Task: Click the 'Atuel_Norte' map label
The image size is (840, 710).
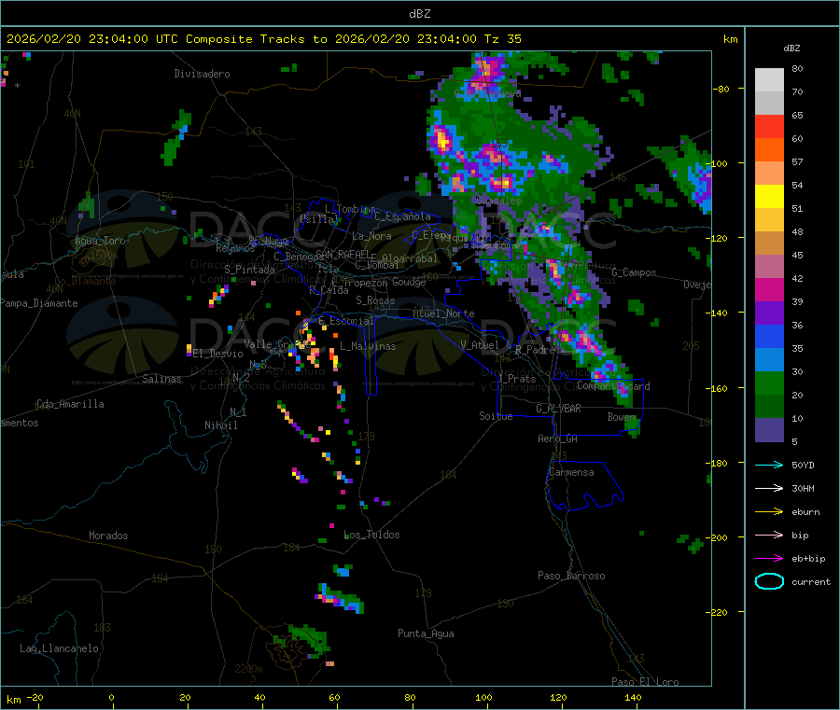Action: pos(443,313)
